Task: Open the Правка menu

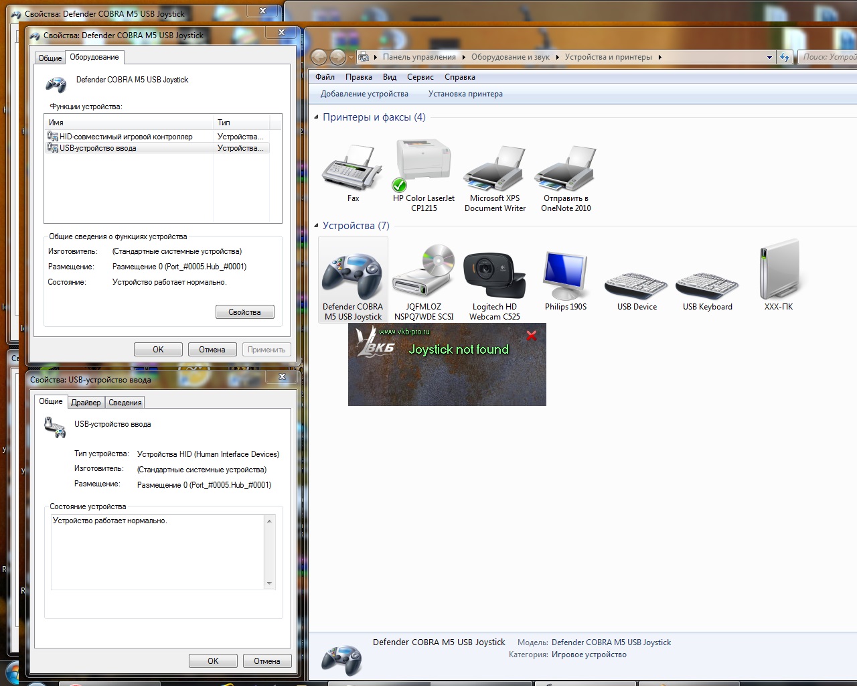Action: [x=359, y=77]
